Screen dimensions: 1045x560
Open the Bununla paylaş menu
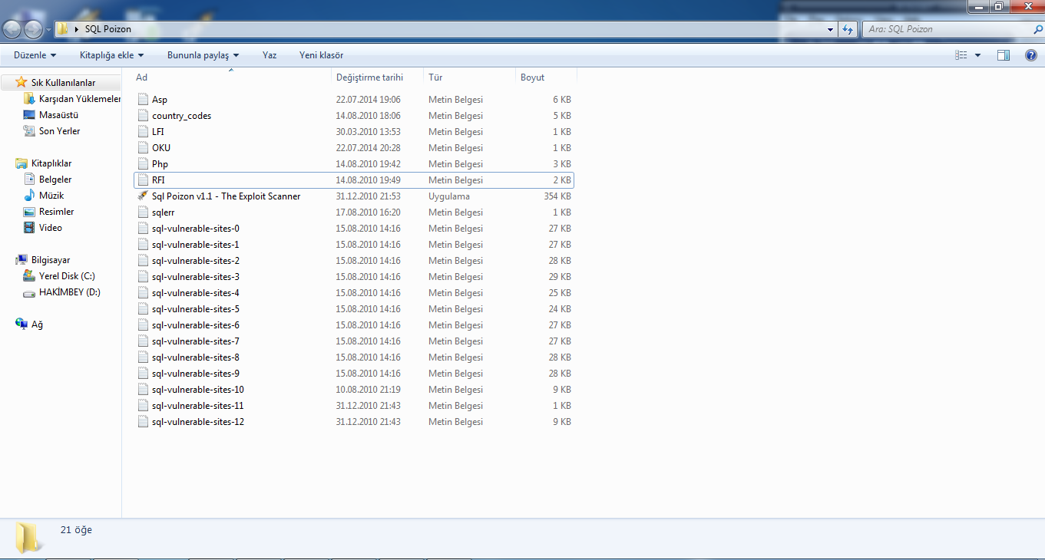coord(203,55)
